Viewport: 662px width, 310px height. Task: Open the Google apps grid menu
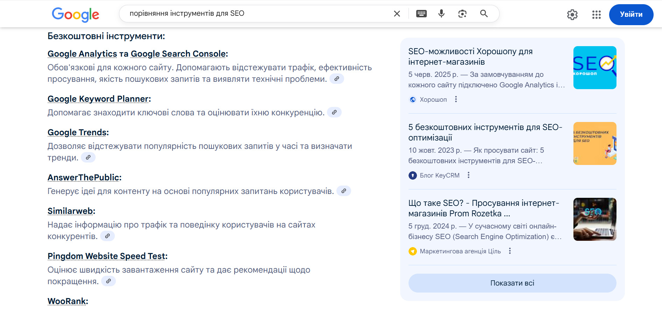[597, 15]
